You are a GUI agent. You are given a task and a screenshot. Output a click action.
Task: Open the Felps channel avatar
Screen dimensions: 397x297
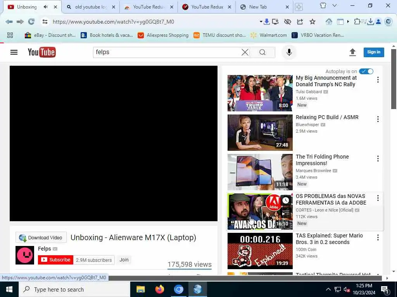coord(25,255)
